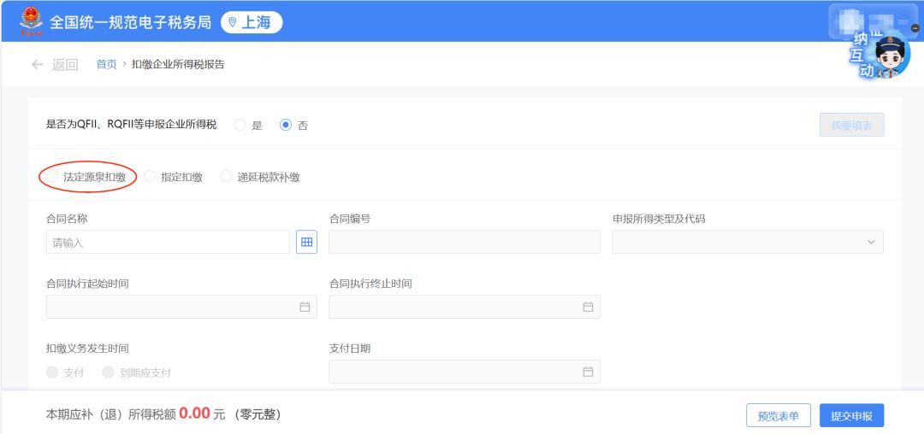Image resolution: width=924 pixels, height=434 pixels.
Task: Click the 合同名称 input field
Action: 168,243
